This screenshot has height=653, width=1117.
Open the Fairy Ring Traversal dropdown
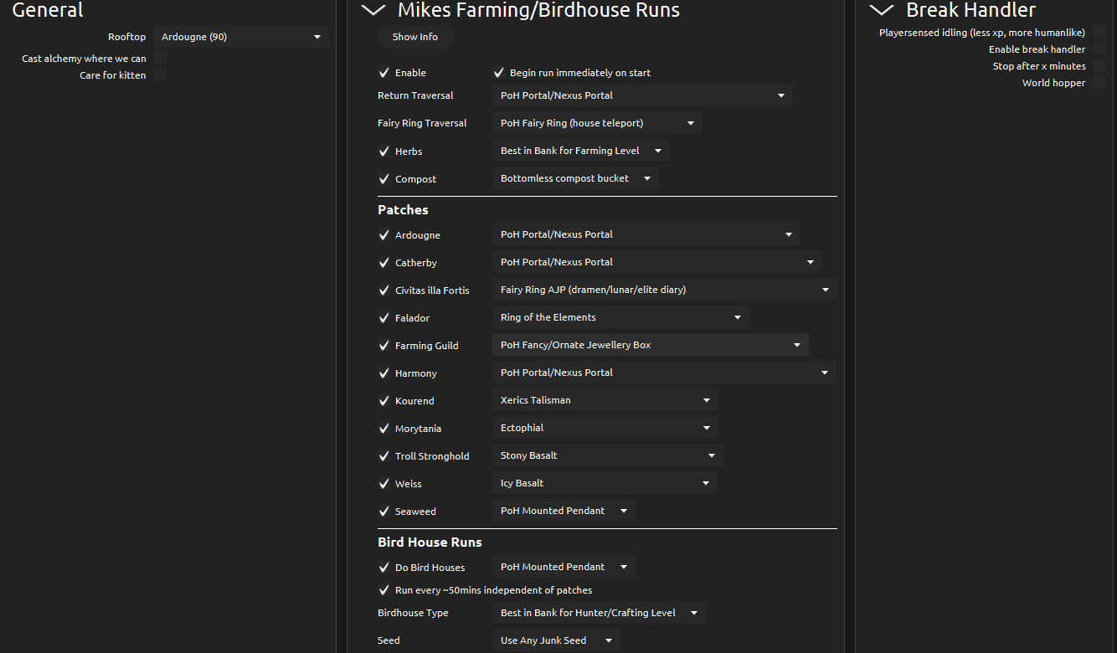(x=597, y=123)
